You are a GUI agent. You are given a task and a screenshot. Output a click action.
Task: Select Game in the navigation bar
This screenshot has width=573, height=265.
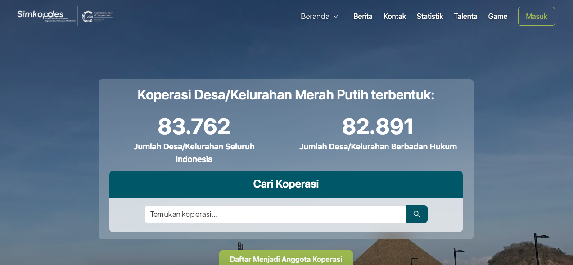tap(497, 16)
